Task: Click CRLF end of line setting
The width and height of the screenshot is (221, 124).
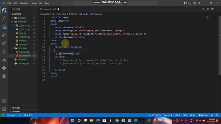Action: coord(185,115)
